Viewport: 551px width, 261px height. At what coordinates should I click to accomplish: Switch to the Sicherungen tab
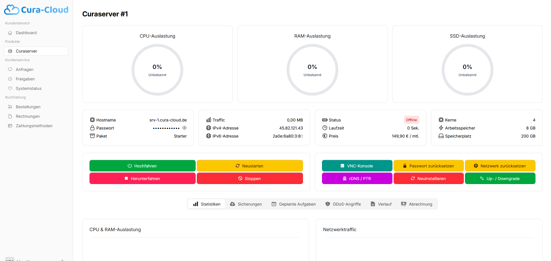click(x=246, y=204)
